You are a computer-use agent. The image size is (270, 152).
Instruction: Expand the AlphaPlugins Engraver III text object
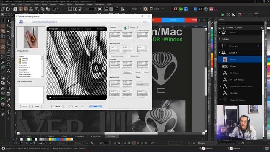coord(221,87)
